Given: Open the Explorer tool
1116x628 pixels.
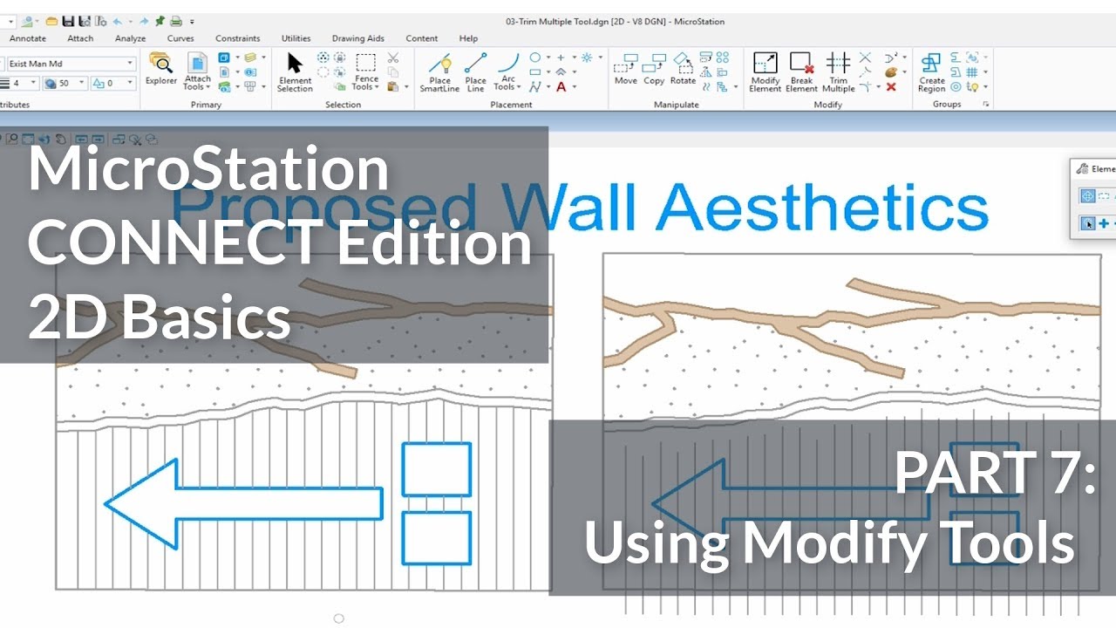Looking at the screenshot, I should pos(161,70).
